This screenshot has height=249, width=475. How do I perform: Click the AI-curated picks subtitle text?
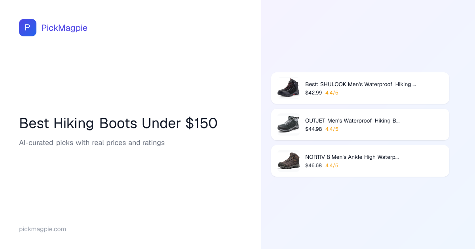(x=92, y=143)
